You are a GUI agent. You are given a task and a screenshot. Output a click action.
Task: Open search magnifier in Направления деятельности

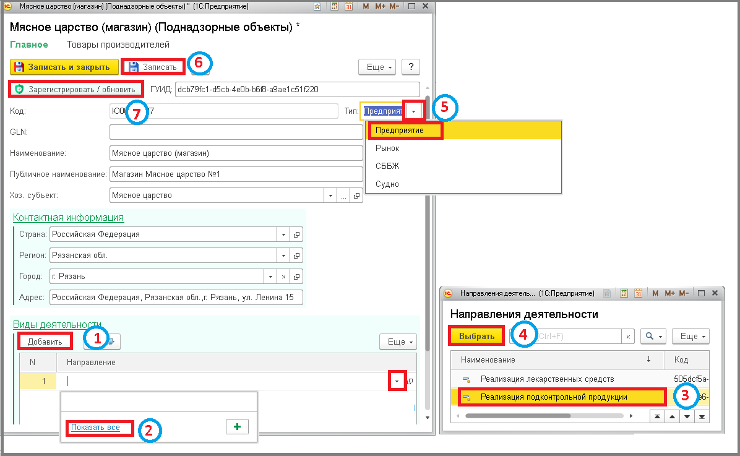click(x=653, y=336)
